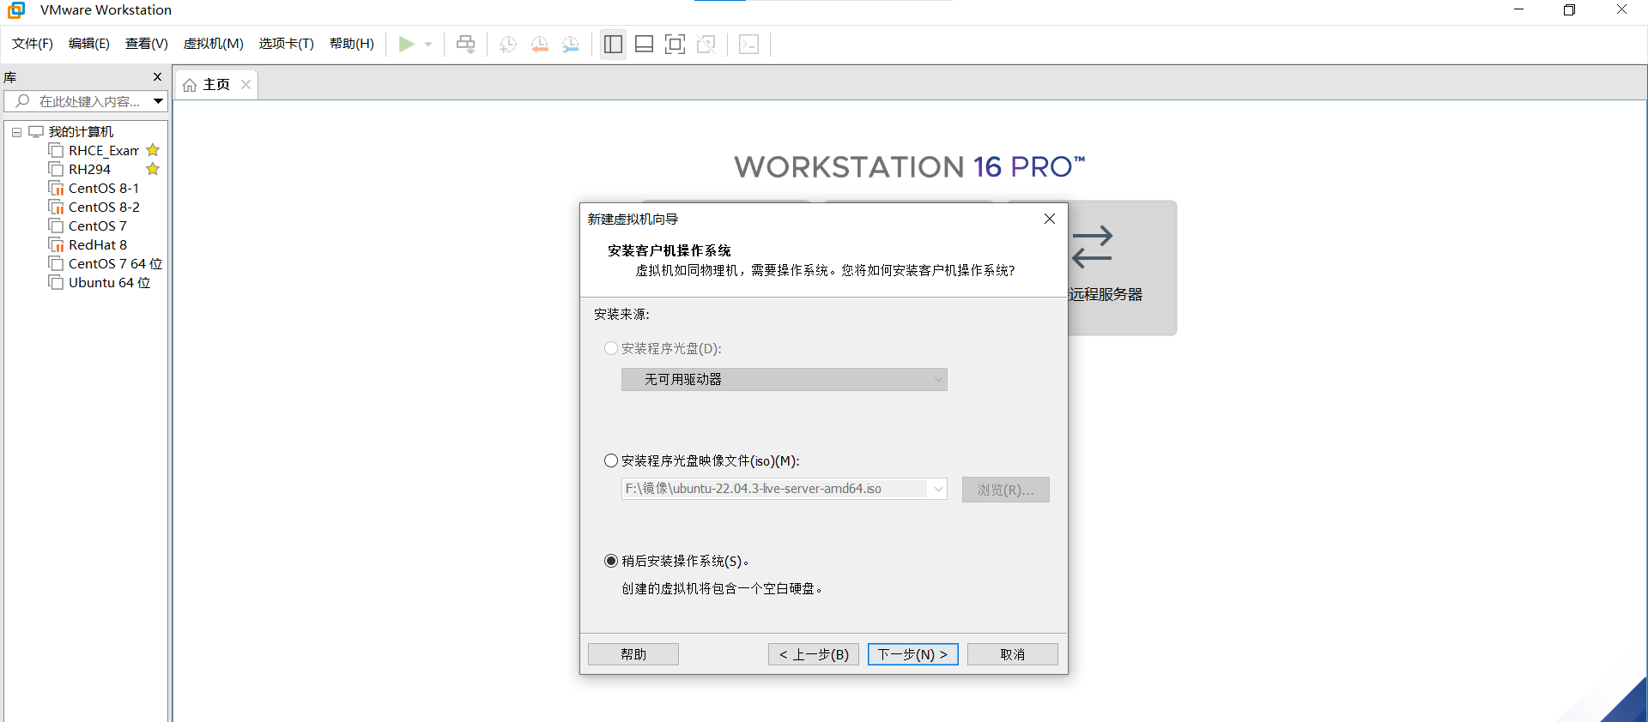Viewport: 1648px width, 722px height.
Task: Go back with 上一步(B) button
Action: click(814, 654)
